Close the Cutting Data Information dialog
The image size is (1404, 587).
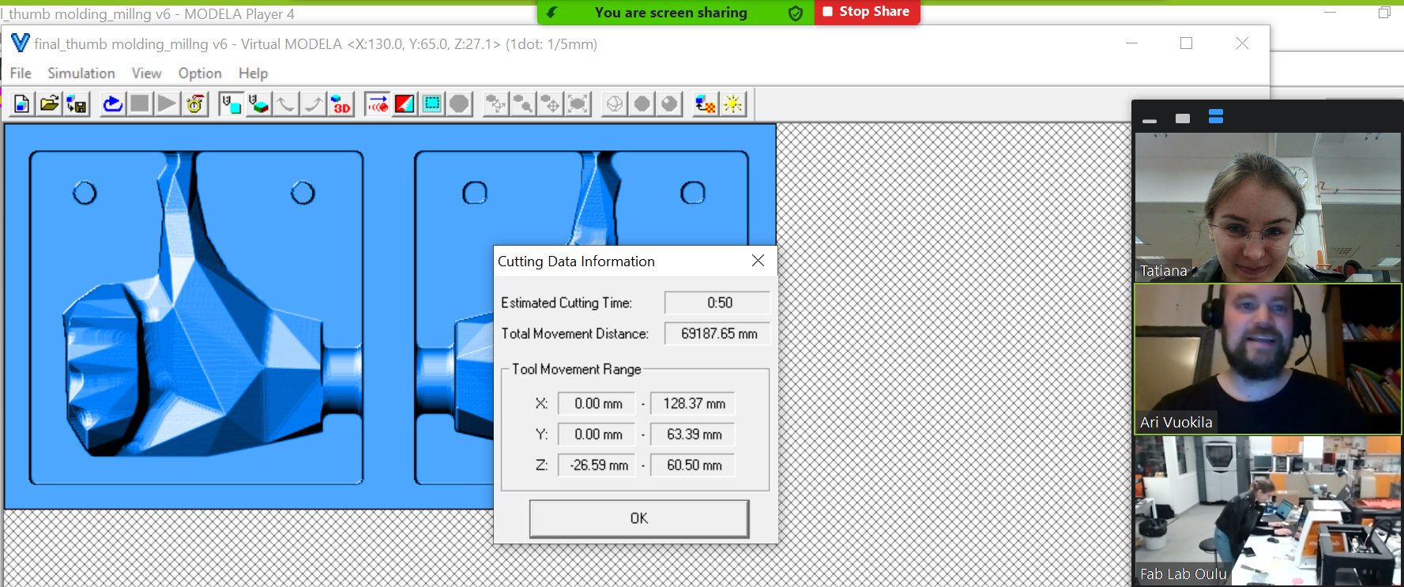(758, 261)
